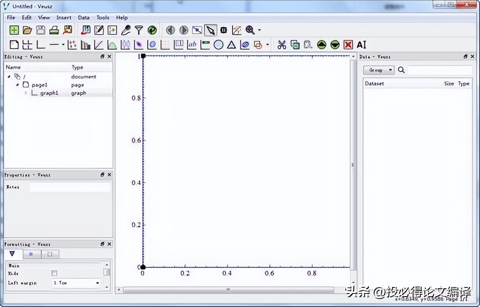Add ellipse shape circle icon
Viewport: 480px width, 307px height.
tap(218, 45)
